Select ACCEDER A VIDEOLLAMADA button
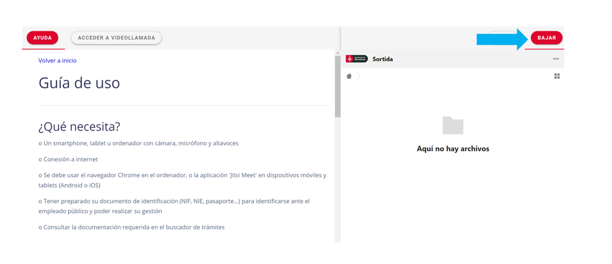The width and height of the screenshot is (612, 264). tap(116, 38)
